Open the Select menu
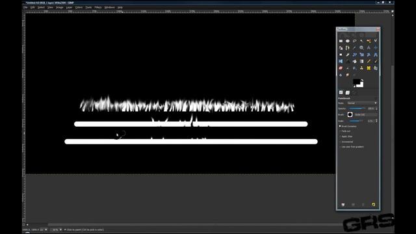Image resolution: width=416 pixels, height=234 pixels. [41, 7]
